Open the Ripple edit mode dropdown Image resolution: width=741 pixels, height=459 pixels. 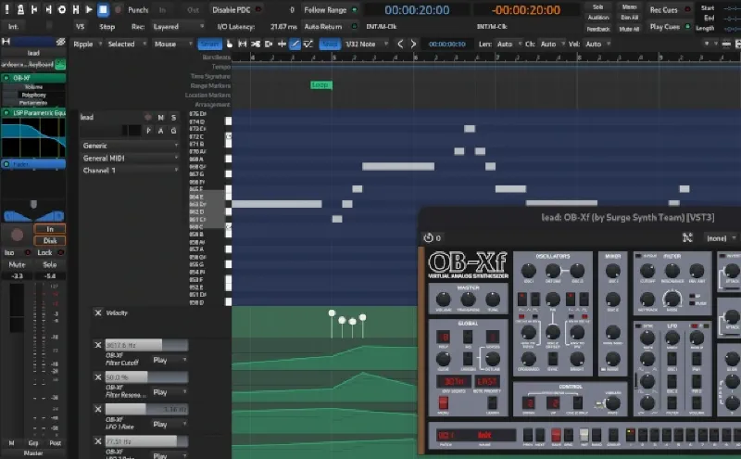tap(86, 44)
